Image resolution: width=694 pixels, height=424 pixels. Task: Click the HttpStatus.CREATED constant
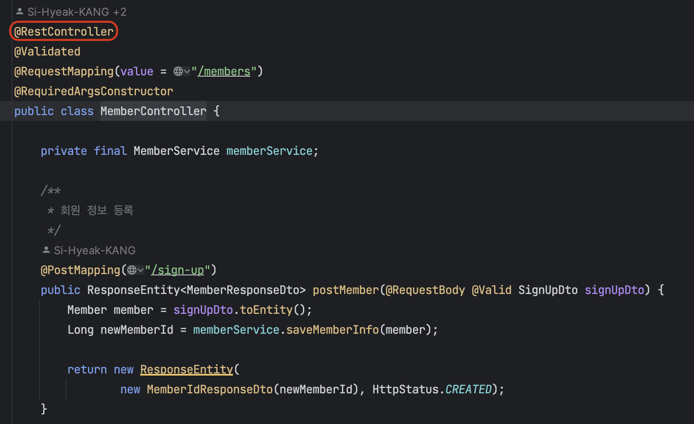tap(432, 389)
